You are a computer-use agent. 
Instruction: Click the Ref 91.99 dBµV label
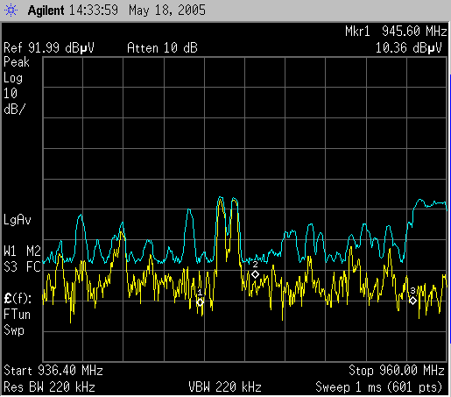tap(49, 48)
